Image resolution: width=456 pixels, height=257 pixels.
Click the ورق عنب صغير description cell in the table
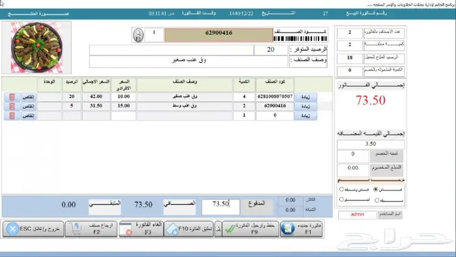pos(184,97)
